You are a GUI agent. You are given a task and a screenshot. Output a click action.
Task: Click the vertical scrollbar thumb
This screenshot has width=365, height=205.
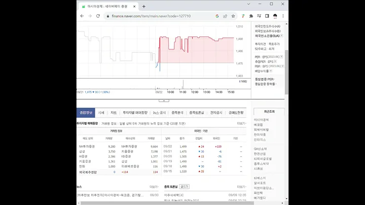(286, 72)
